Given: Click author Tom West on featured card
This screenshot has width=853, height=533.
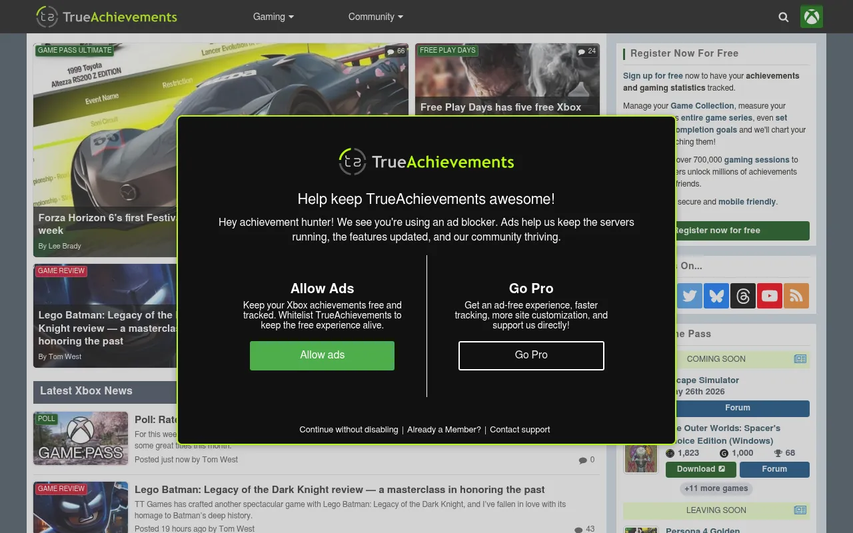Looking at the screenshot, I should [x=65, y=357].
